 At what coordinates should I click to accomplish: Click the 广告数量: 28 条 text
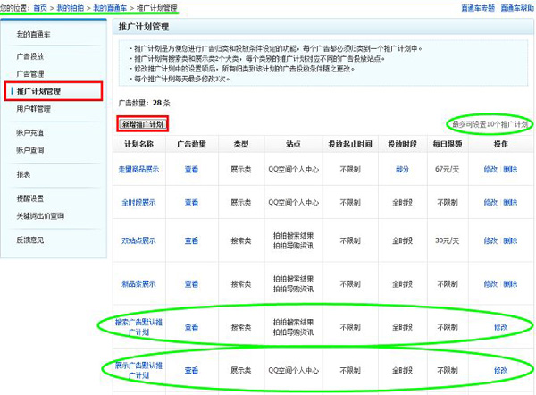click(144, 103)
